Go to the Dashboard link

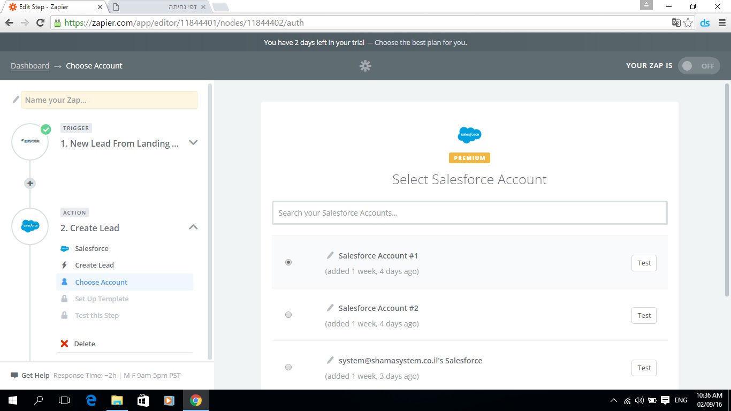[30, 66]
